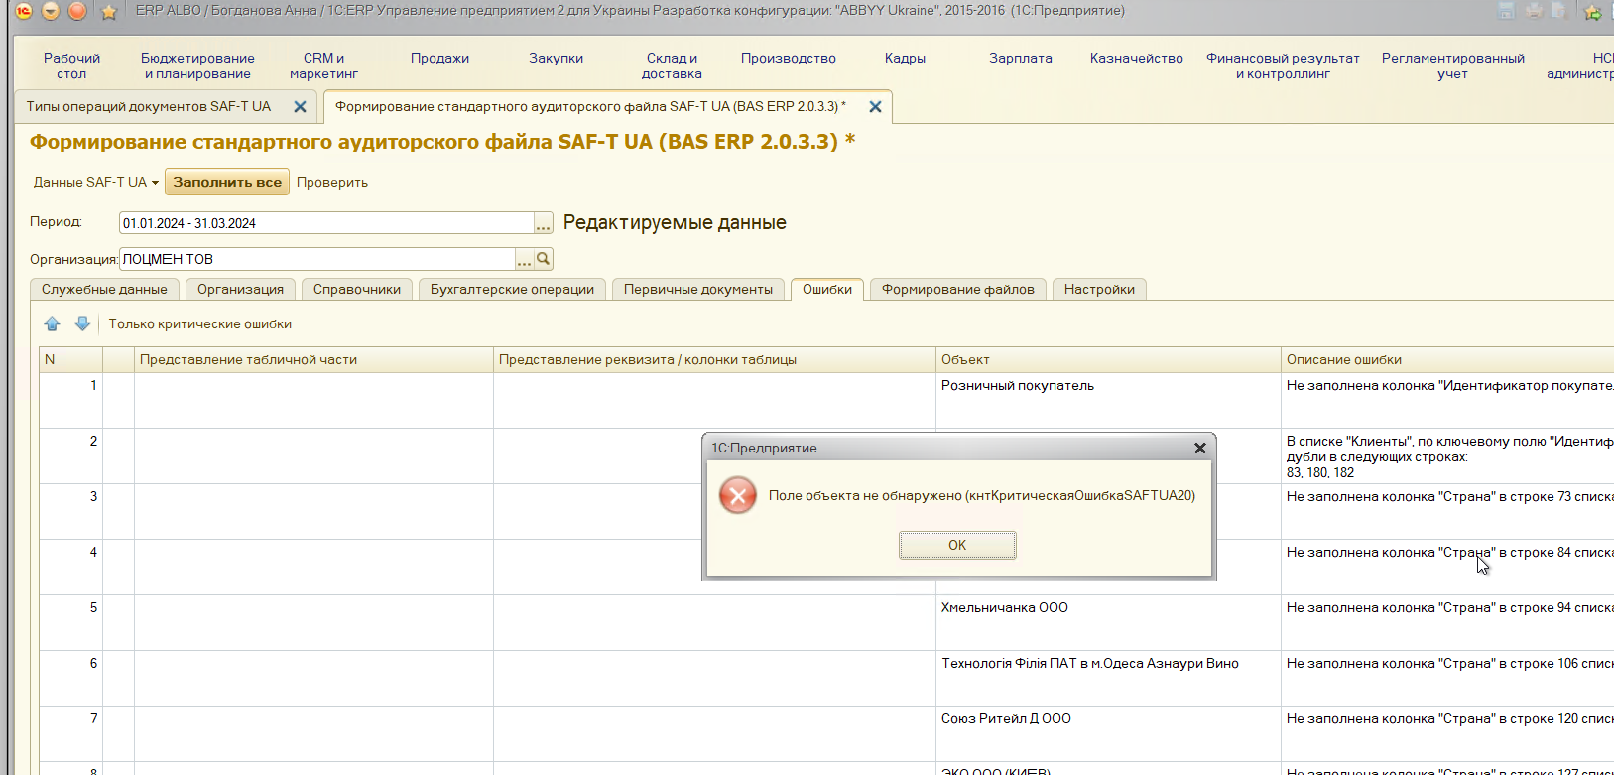Move row down with blue down arrow
The width and height of the screenshot is (1614, 775).
click(82, 323)
